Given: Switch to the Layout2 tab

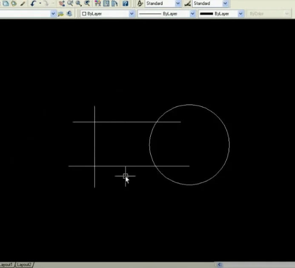Looking at the screenshot, I should (x=24, y=265).
